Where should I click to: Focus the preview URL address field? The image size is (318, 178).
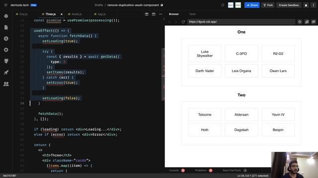pyautogui.click(x=241, y=22)
